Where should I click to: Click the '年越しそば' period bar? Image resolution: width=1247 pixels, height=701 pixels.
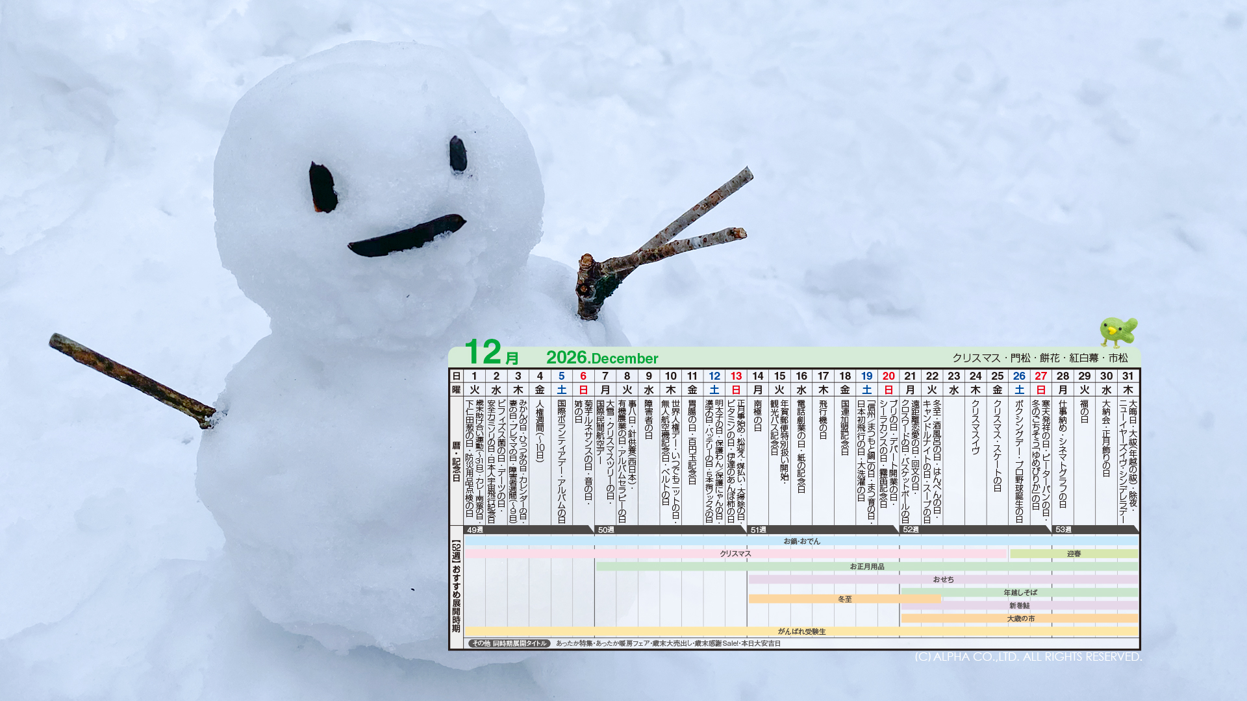pos(1020,593)
